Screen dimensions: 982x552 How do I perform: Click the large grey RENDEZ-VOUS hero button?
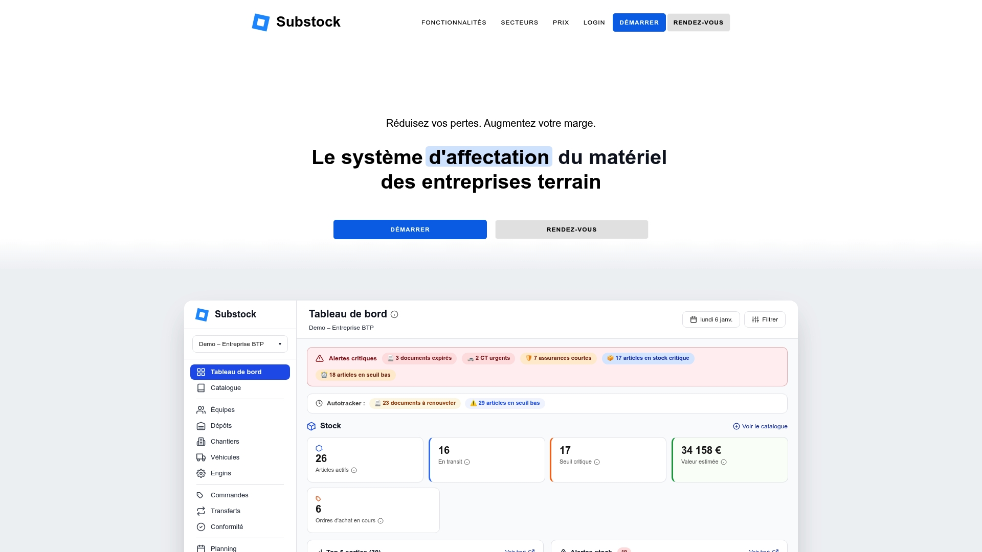[571, 229]
